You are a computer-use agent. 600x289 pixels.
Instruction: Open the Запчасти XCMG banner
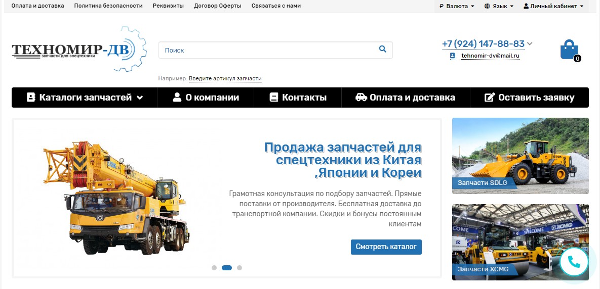pyautogui.click(x=521, y=242)
